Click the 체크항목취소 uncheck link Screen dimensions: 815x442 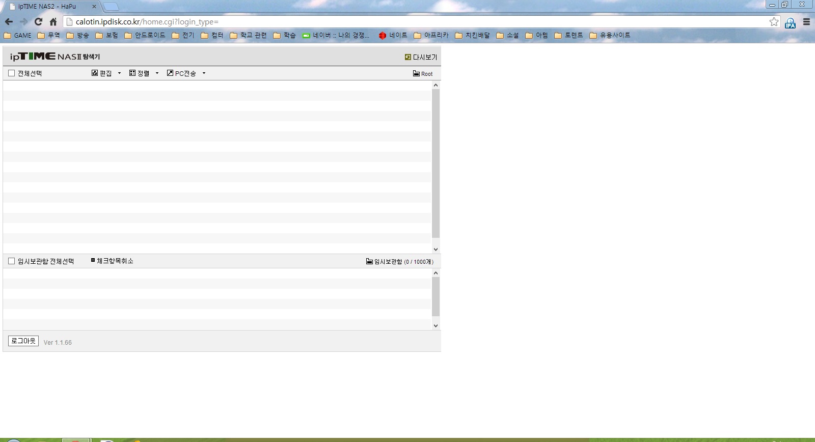(x=112, y=261)
